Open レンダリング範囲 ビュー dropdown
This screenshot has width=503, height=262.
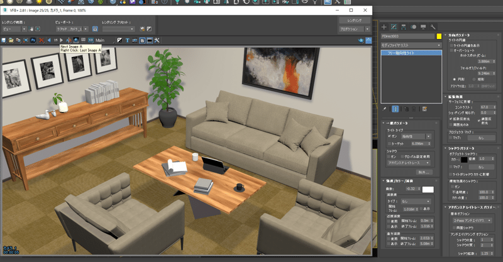coord(14,29)
